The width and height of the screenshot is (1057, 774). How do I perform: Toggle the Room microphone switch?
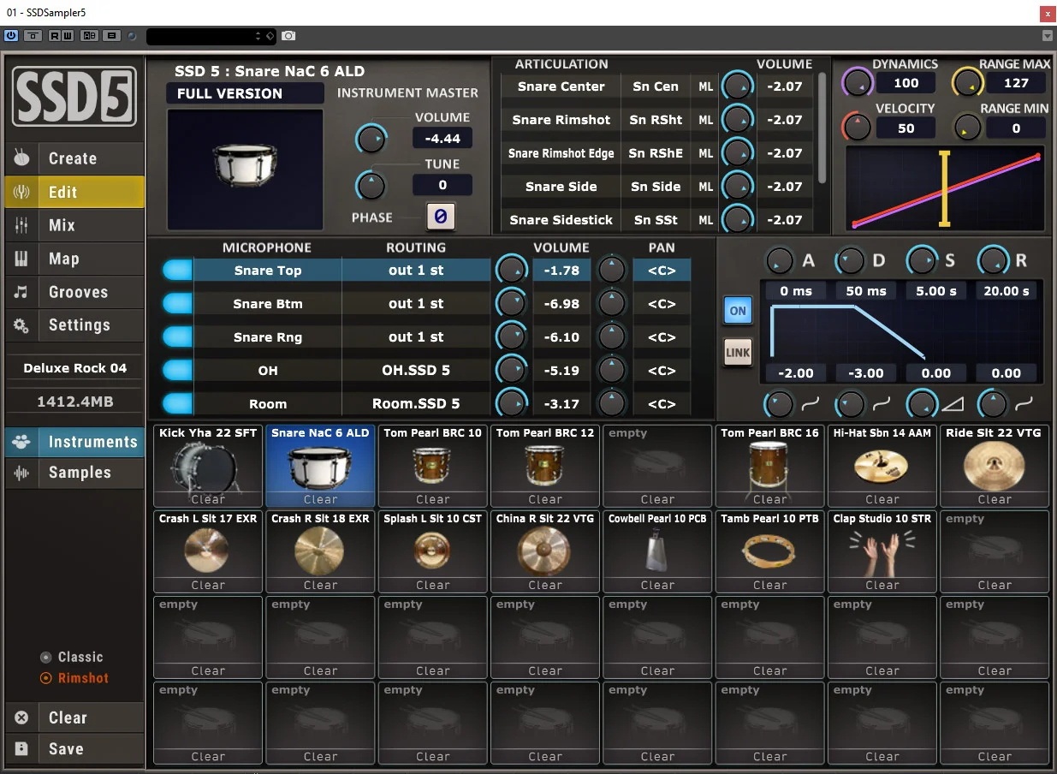tap(177, 404)
